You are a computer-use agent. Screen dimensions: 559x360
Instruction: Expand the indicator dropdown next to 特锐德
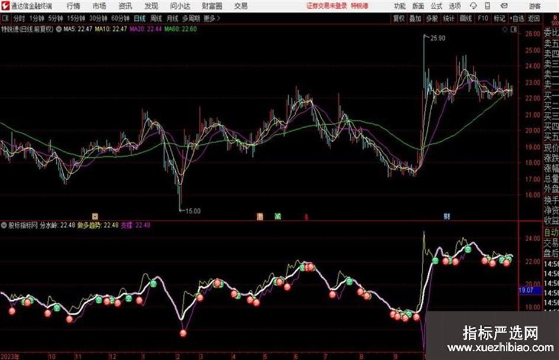coord(59,29)
